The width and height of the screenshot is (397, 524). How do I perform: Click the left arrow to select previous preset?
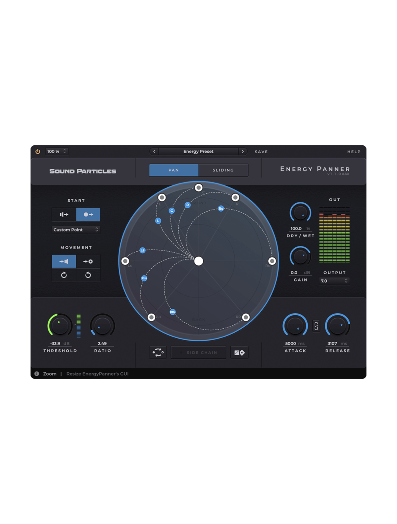click(x=154, y=151)
